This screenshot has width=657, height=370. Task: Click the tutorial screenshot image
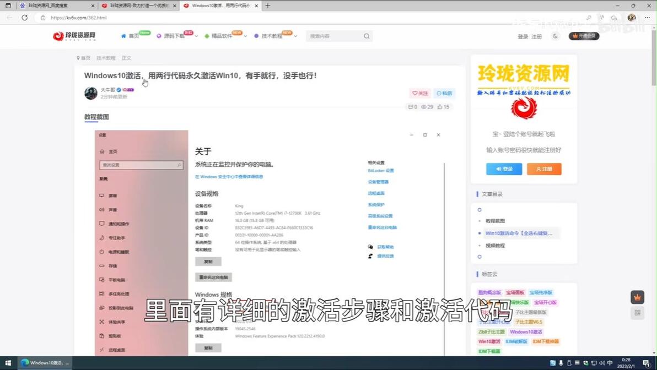point(270,243)
